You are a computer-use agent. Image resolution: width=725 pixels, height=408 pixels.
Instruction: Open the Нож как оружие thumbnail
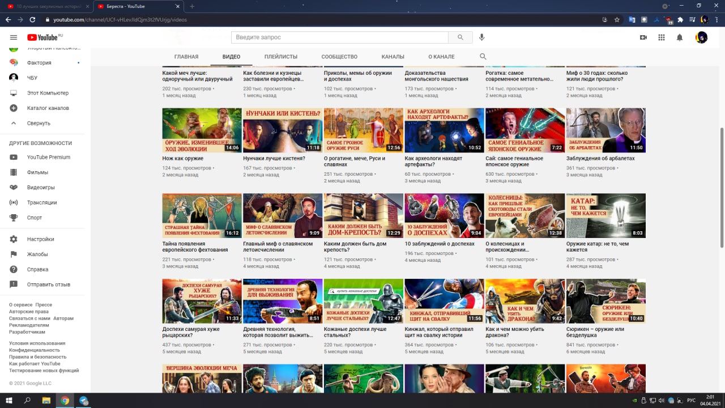tap(202, 130)
